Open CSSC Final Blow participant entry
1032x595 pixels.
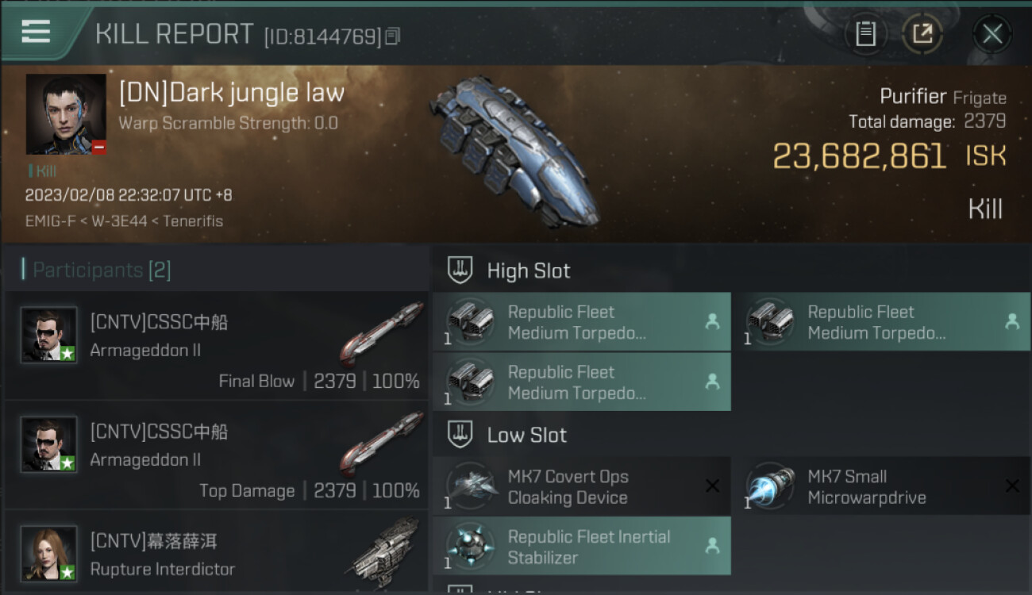click(x=217, y=345)
